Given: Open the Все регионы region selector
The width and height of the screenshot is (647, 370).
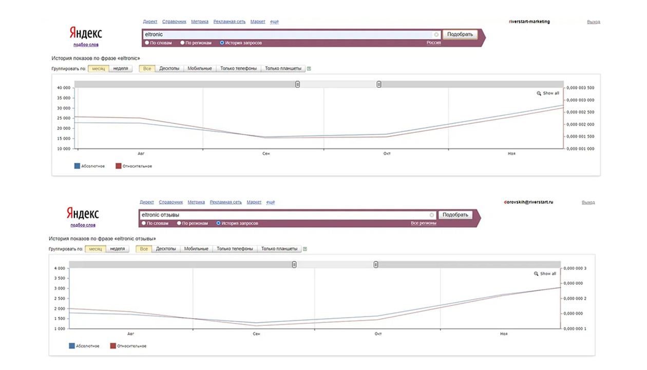Looking at the screenshot, I should [424, 223].
